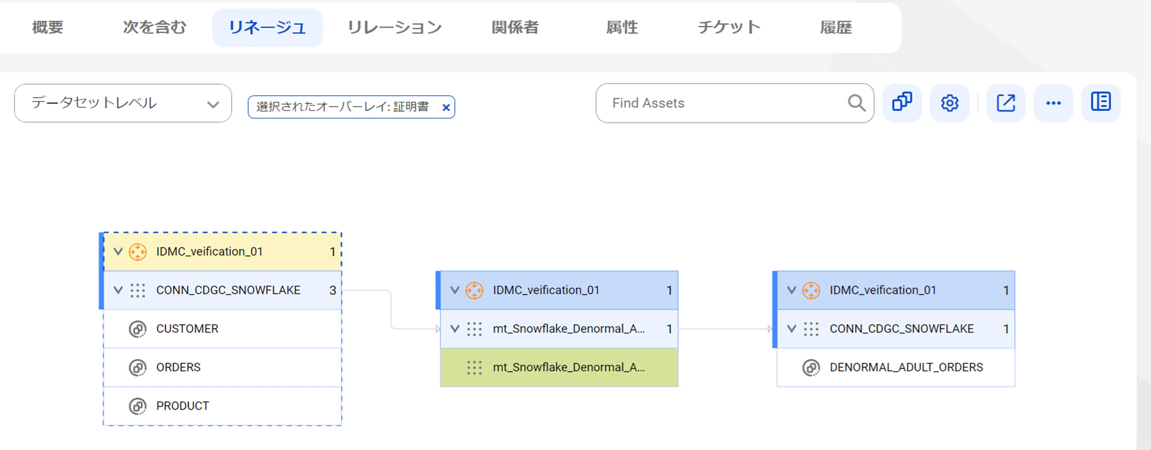1151x450 pixels.
Task: Open lineage settings gear icon
Action: coord(949,103)
